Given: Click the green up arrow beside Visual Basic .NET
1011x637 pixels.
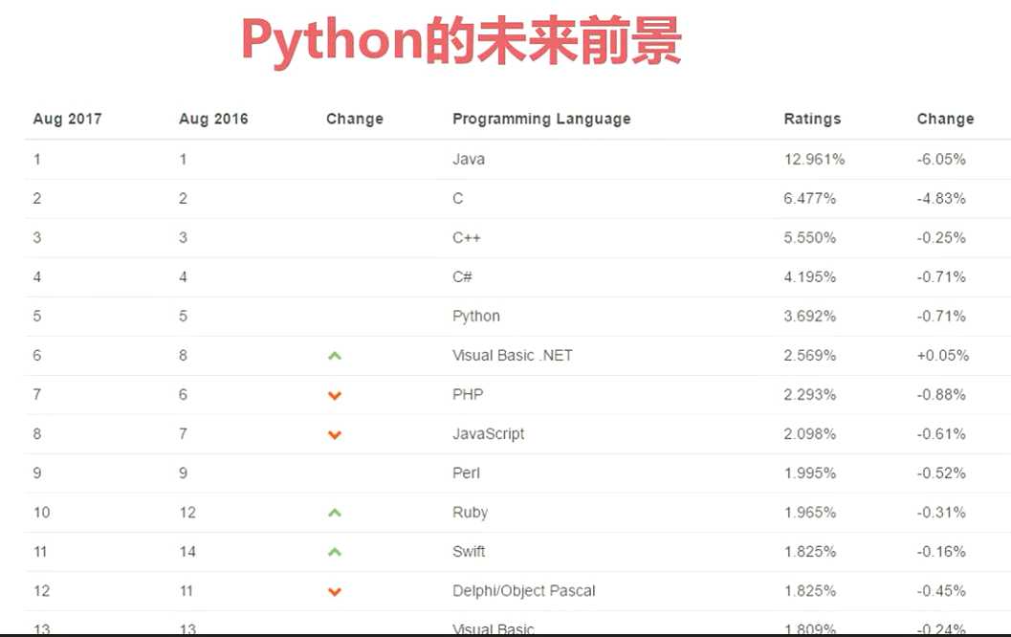Looking at the screenshot, I should click(x=335, y=355).
